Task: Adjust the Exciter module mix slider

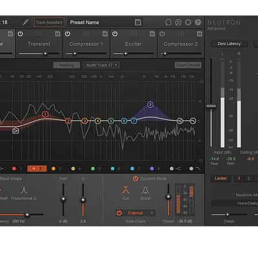Action: 134,54
